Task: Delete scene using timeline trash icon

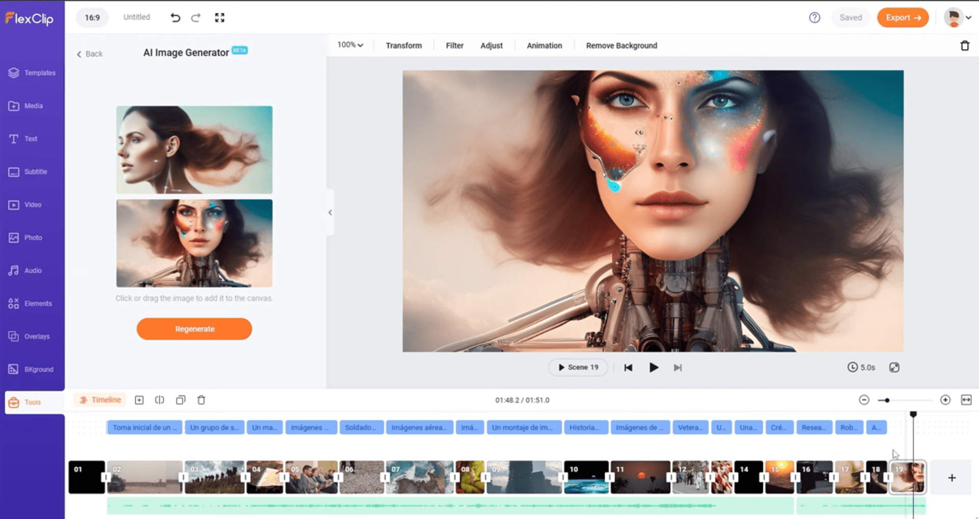Action: pos(201,400)
